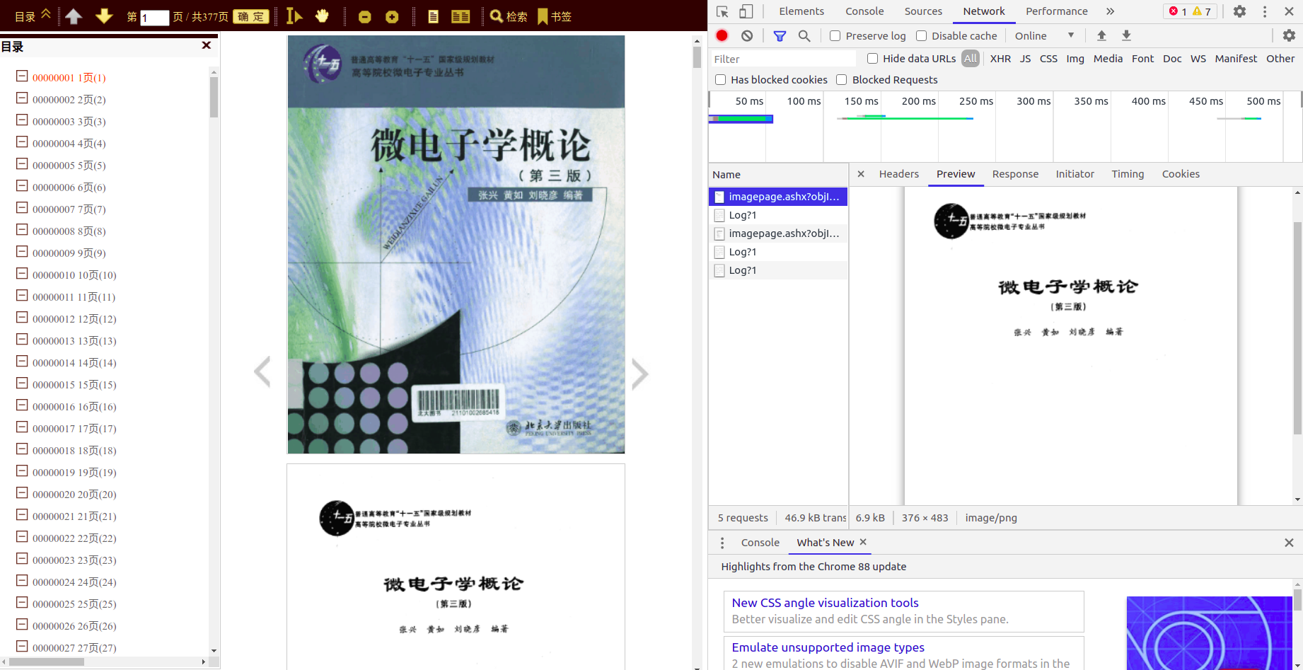The width and height of the screenshot is (1303, 670).
Task: Open the Response detail tab
Action: [1015, 174]
